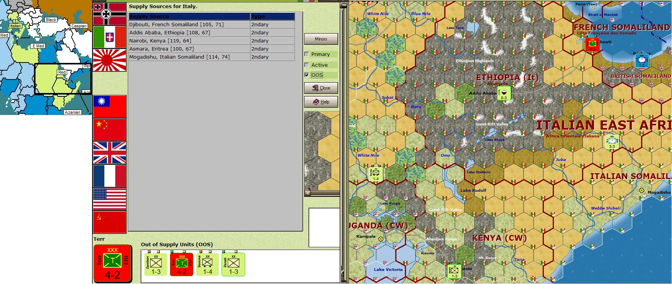Click the Supply Source column header
The height and width of the screenshot is (284, 672).
pos(190,17)
